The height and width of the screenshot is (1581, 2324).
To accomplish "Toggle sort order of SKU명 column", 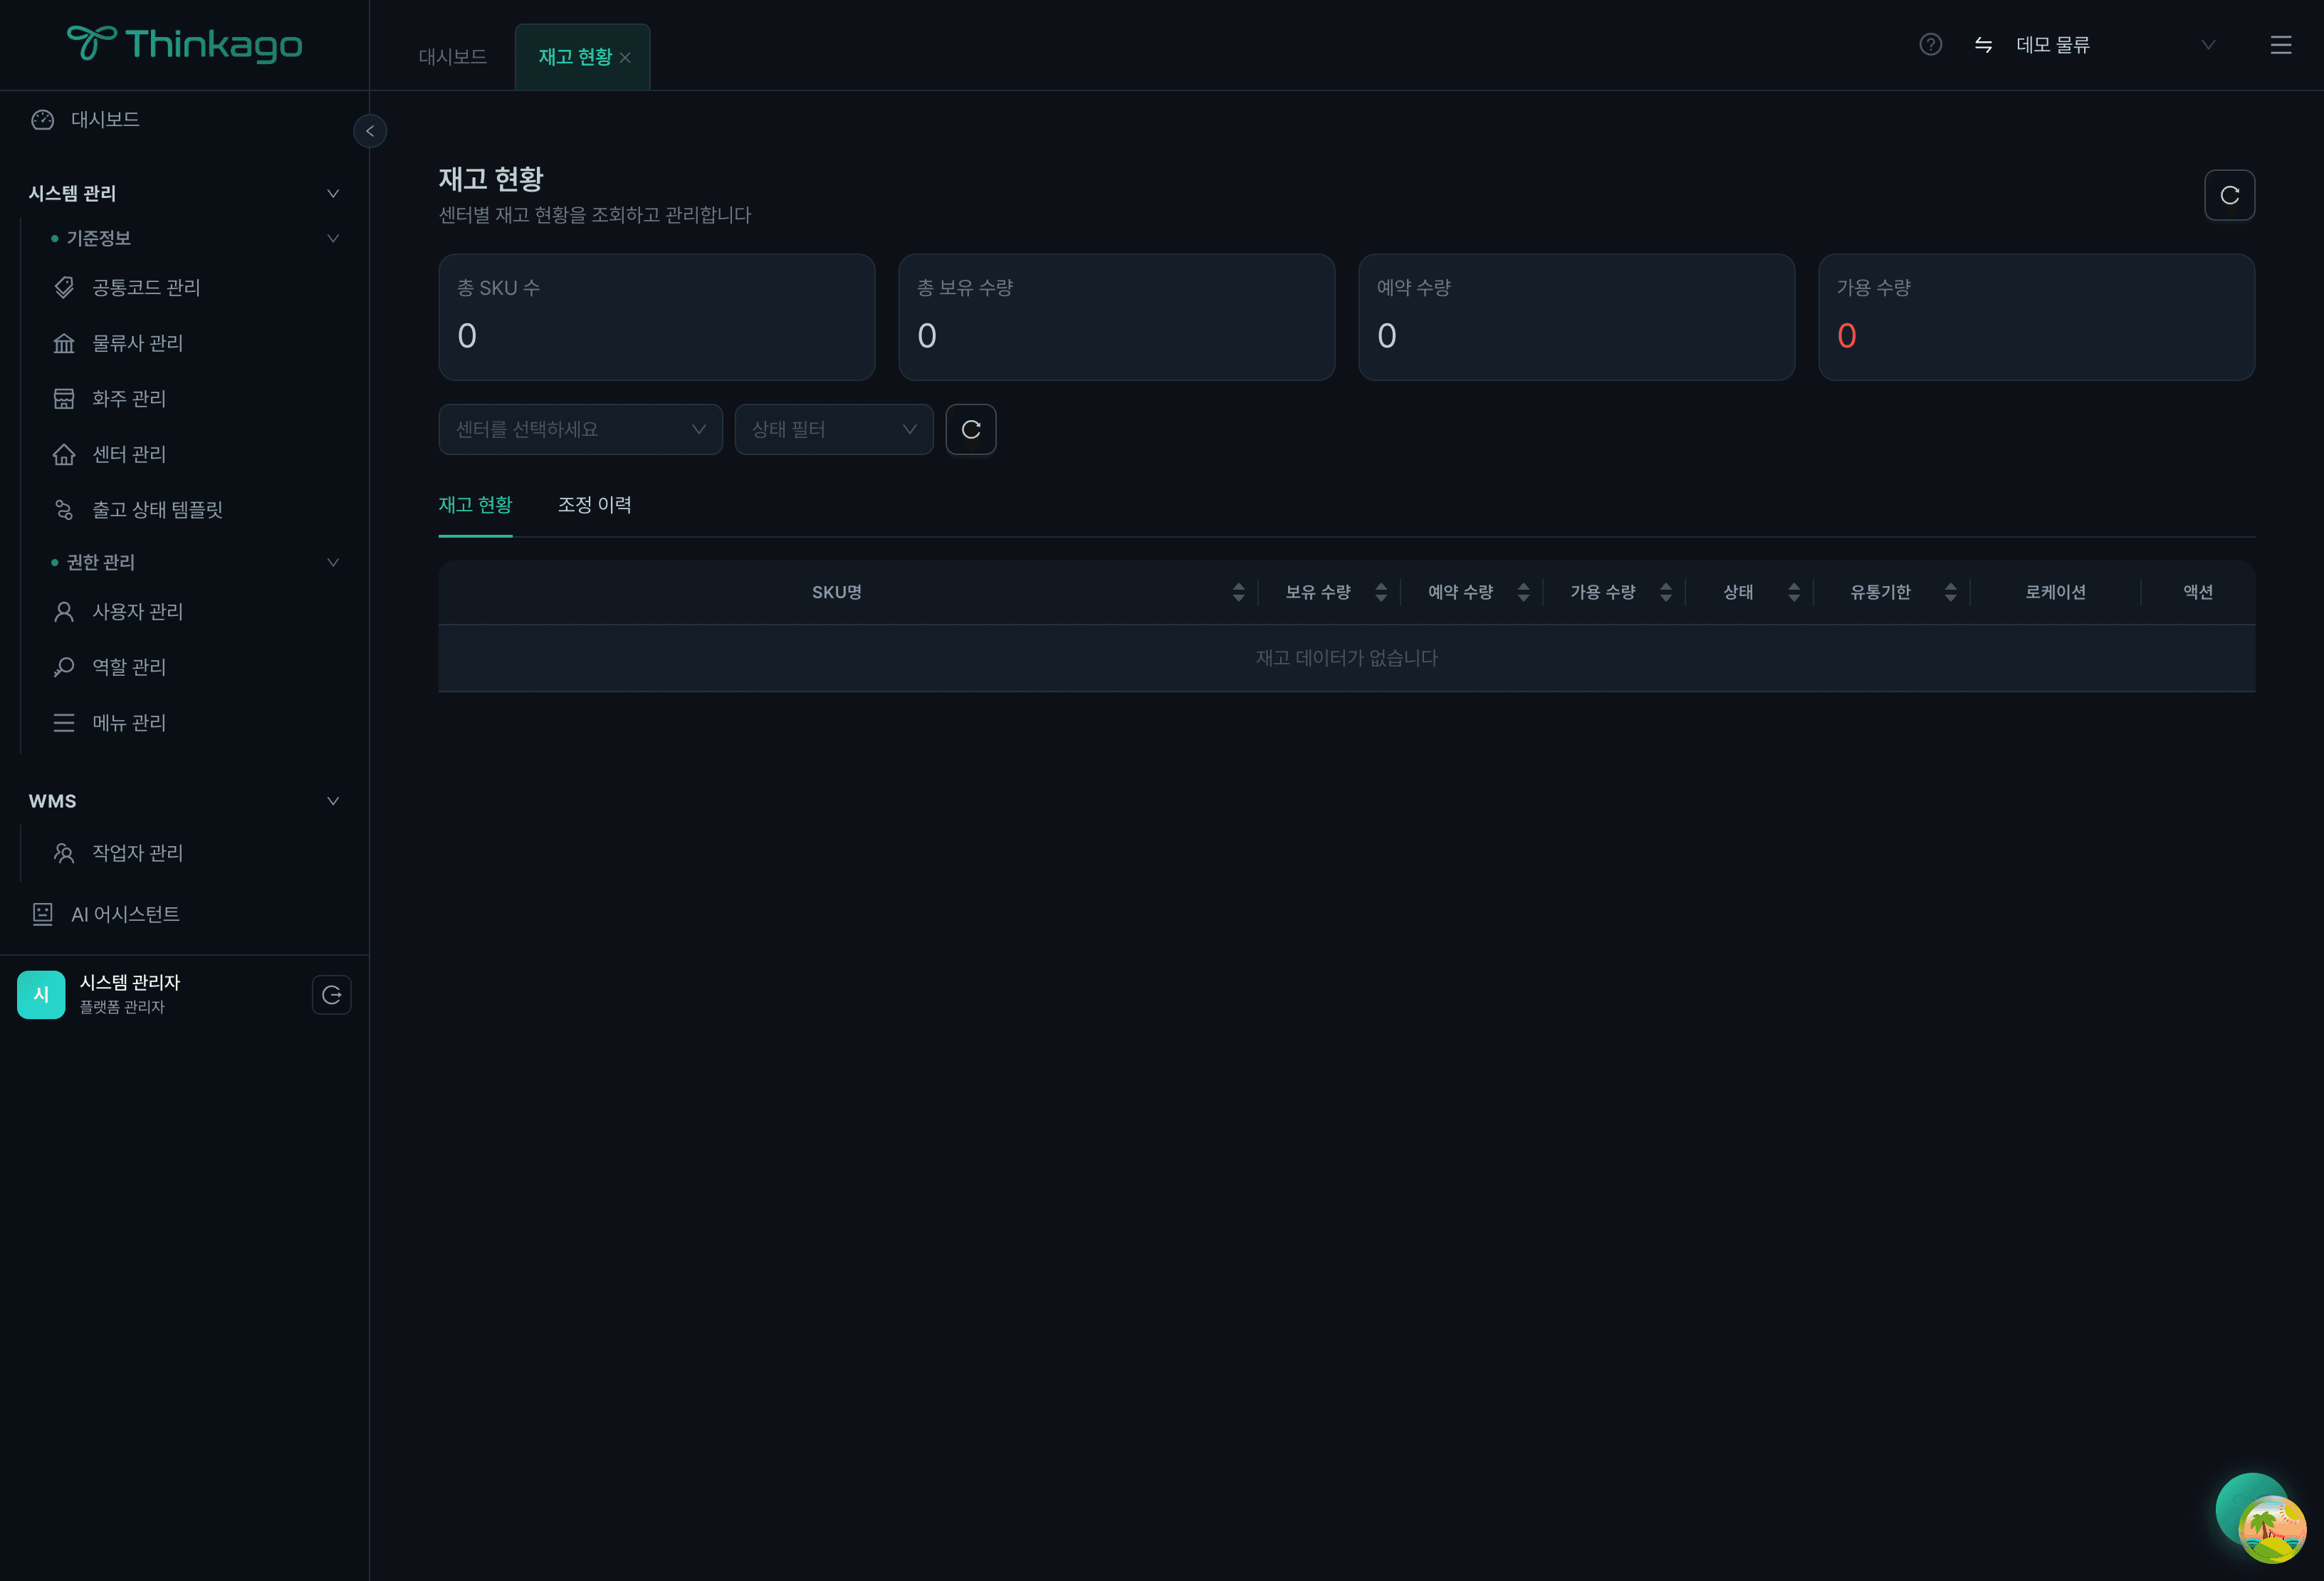I will [x=1238, y=592].
